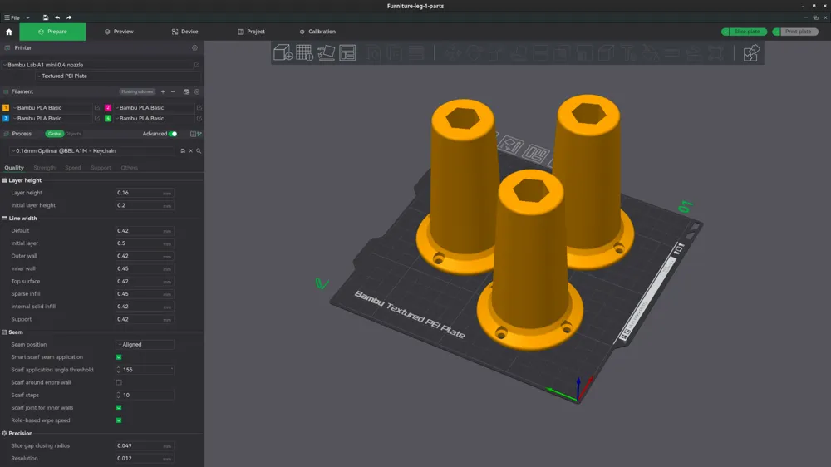
Task: Open printer settings gear icon
Action: point(194,47)
